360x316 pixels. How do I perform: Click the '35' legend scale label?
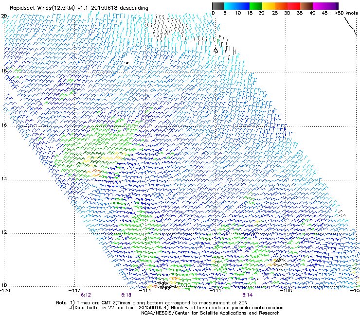(300, 13)
